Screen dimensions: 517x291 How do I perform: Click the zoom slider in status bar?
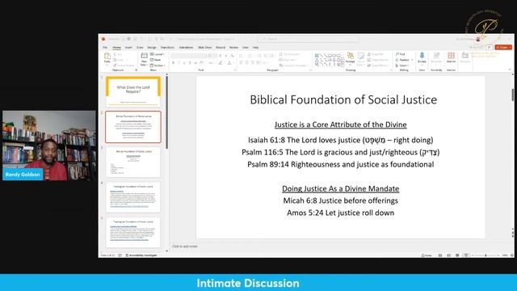(485, 255)
